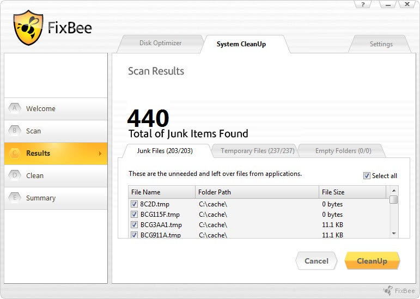Image resolution: width=420 pixels, height=299 pixels.
Task: Switch to the Disk Optimizer tab
Action: point(160,43)
